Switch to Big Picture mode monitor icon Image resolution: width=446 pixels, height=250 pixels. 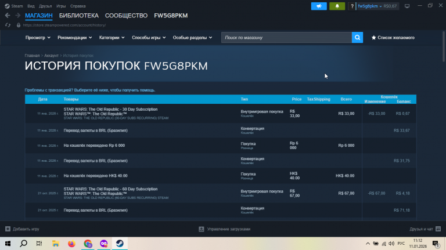(407, 6)
